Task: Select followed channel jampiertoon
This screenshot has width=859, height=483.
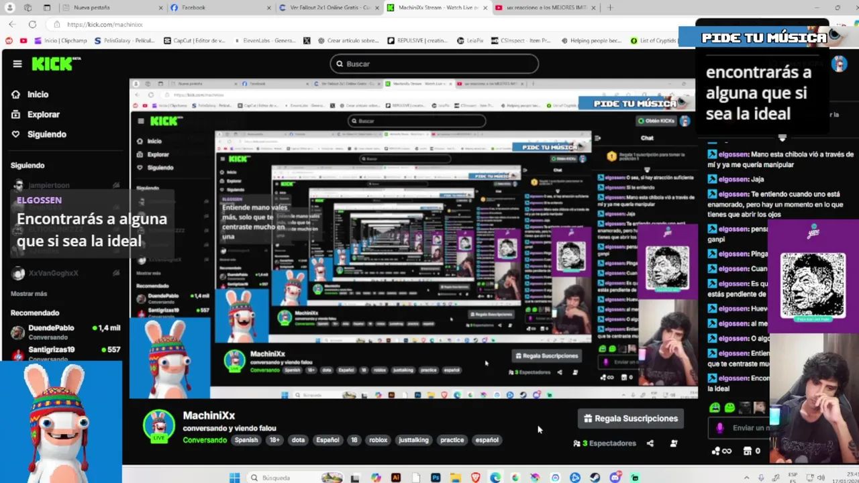Action: pyautogui.click(x=65, y=185)
